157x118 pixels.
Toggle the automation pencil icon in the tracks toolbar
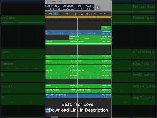coord(46,14)
